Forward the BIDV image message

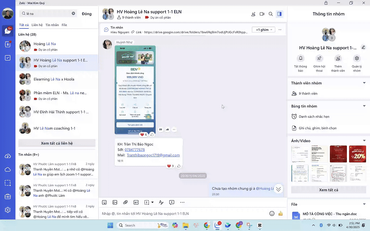tap(167, 130)
